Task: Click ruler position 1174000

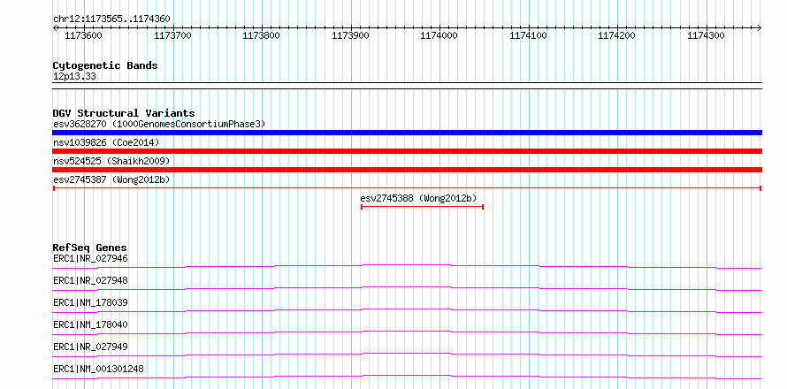Action: pyautogui.click(x=439, y=35)
